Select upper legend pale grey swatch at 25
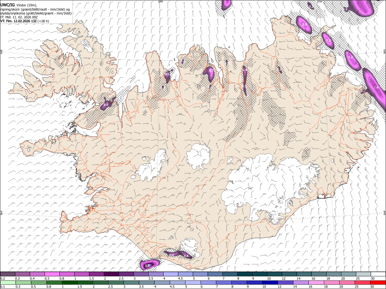 (x=363, y=274)
